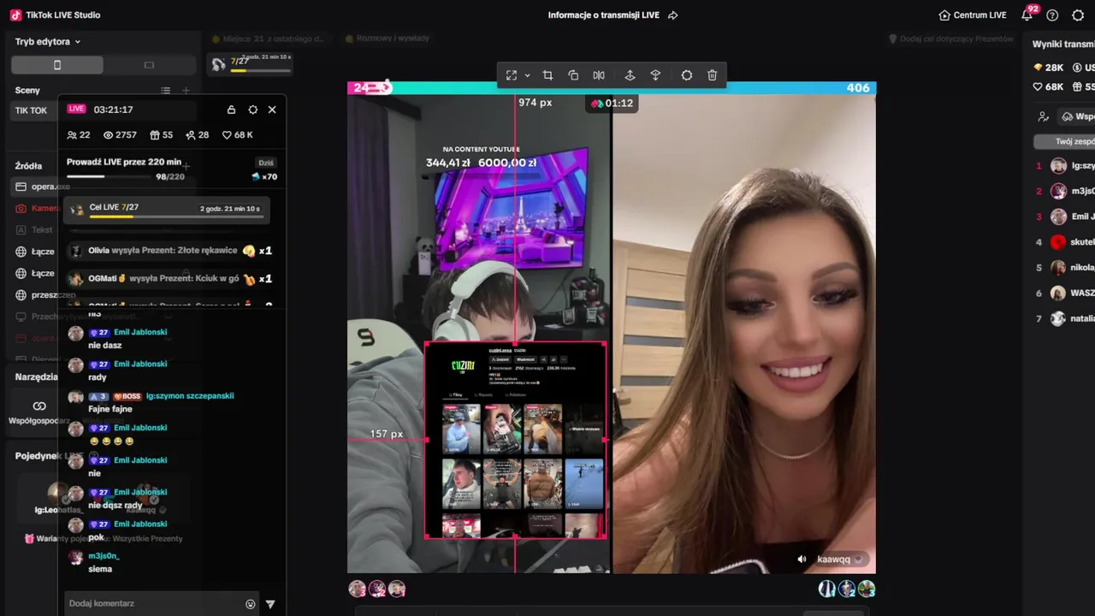Open app settings gear in top bar
1095x616 pixels.
[x=1078, y=15]
